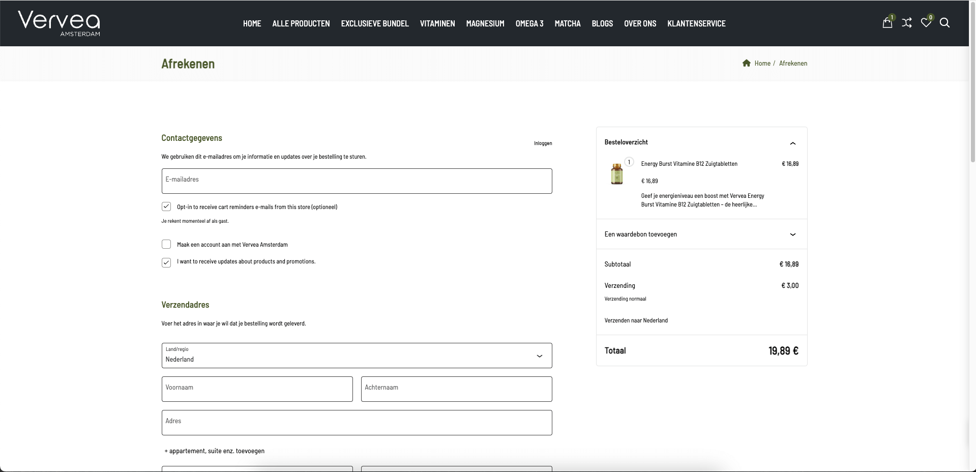Open Blogs menu item
Screen dimensions: 976x472
(x=602, y=23)
